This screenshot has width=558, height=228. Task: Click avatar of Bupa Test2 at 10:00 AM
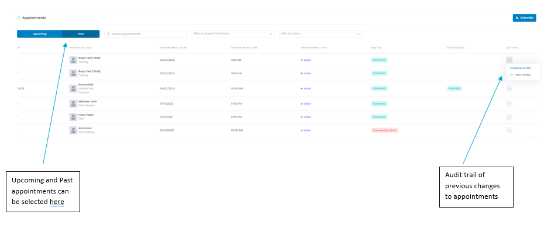coord(73,73)
